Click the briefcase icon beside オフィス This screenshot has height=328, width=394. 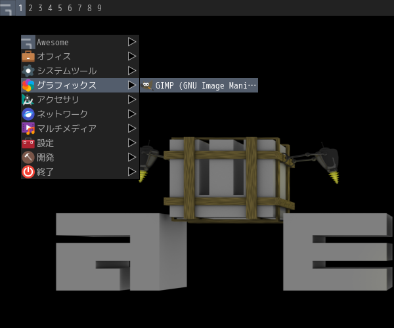coord(28,56)
